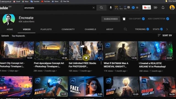This screenshot has height=99, width=176.
Task: Click title 'I Created a REALISTIC ARCANE VI in Photoshop!'
Action: pyautogui.click(x=152, y=65)
